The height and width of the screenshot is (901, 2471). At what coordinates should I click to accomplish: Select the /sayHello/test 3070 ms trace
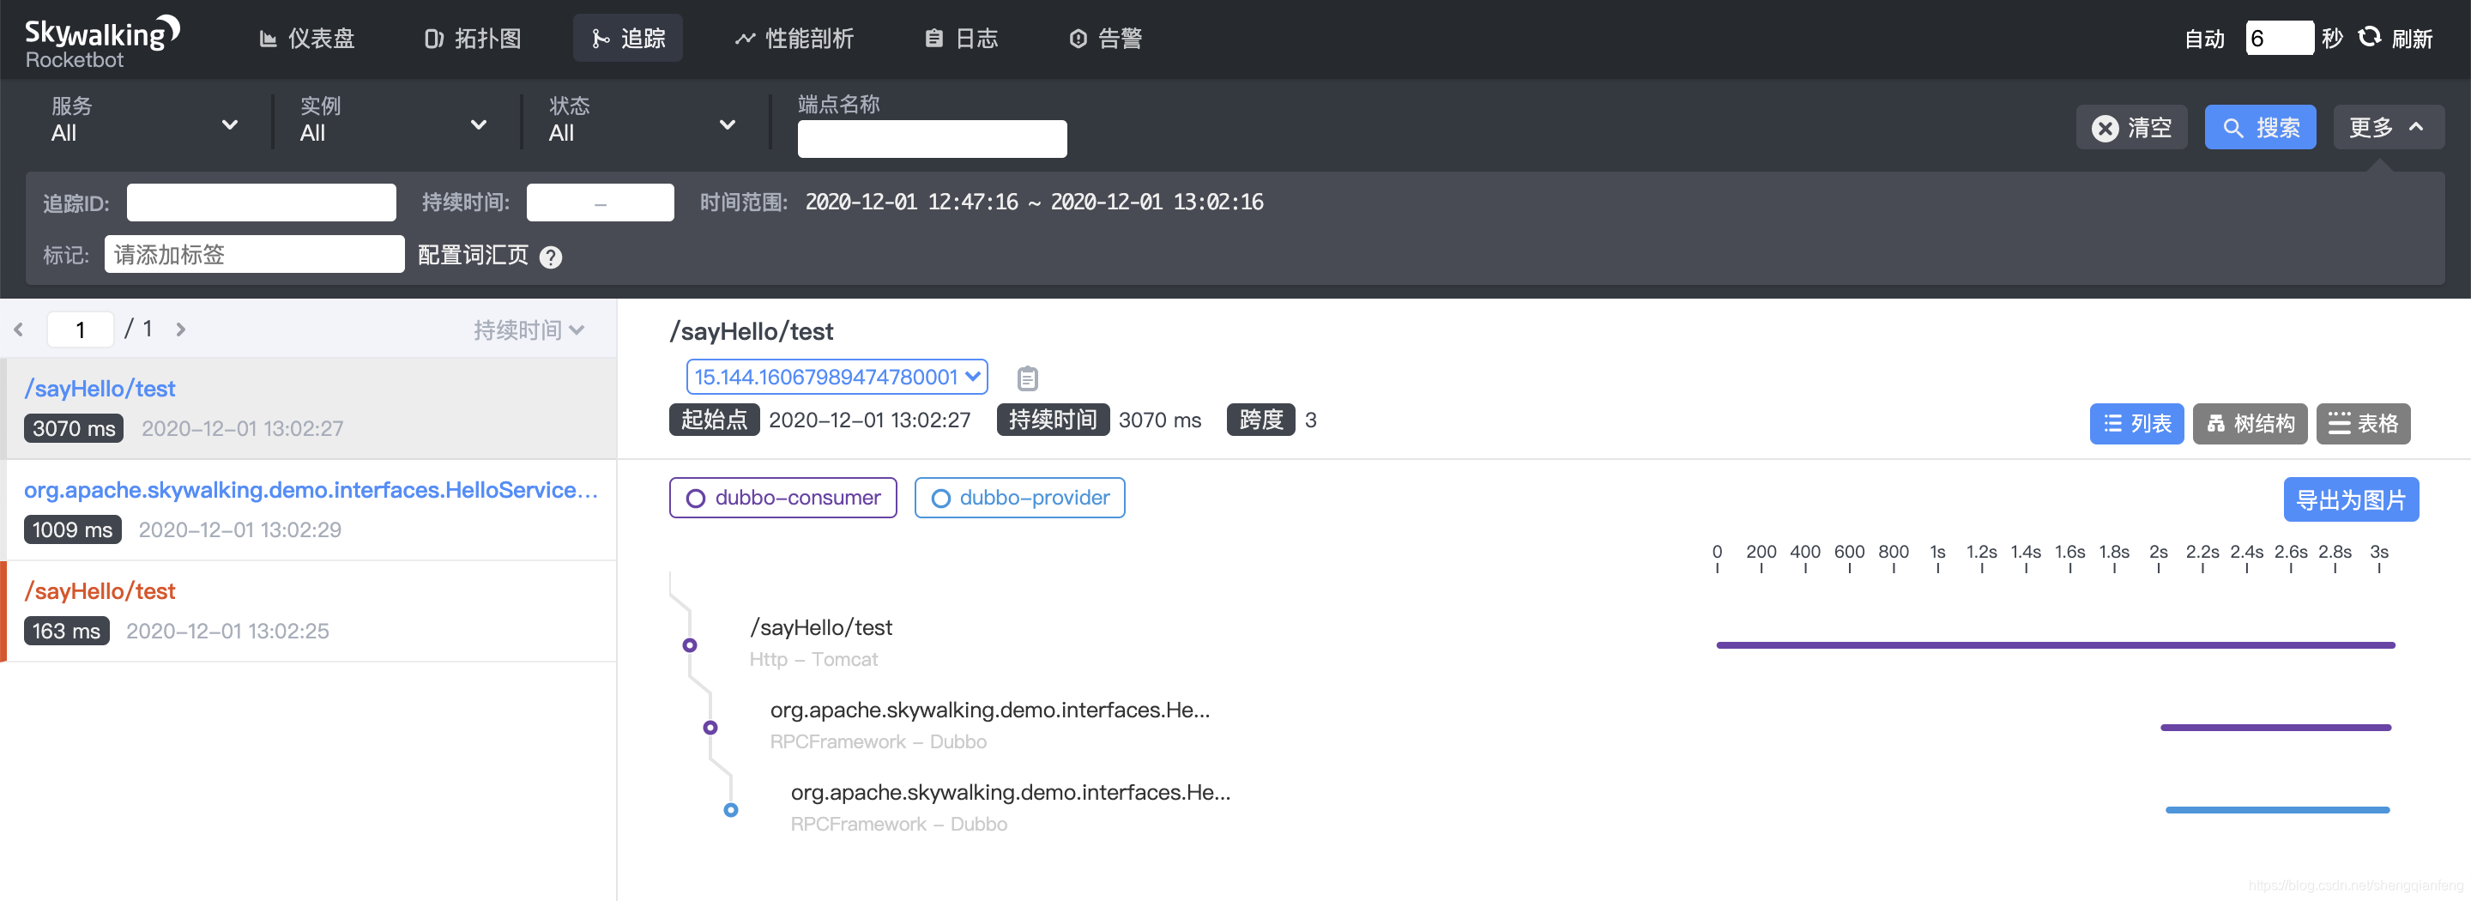click(x=309, y=408)
